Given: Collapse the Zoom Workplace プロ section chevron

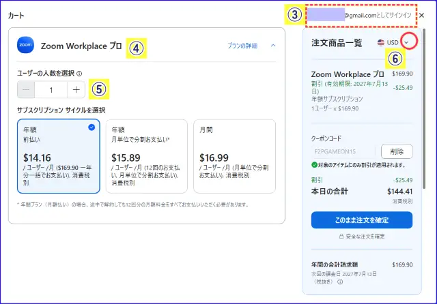Looking at the screenshot, I should [273, 46].
